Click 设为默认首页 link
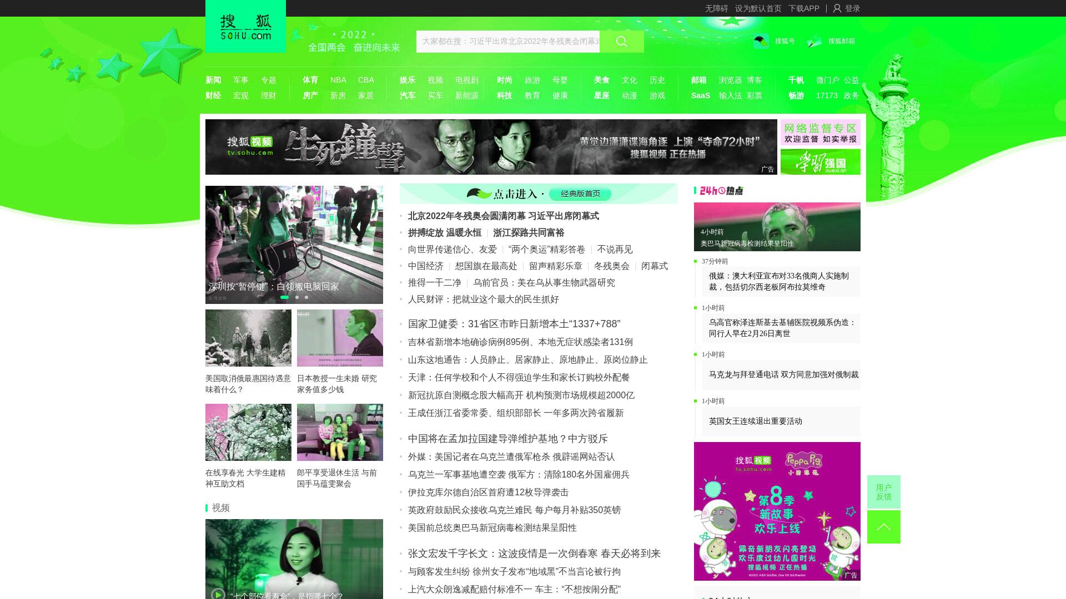This screenshot has width=1066, height=599. [758, 8]
